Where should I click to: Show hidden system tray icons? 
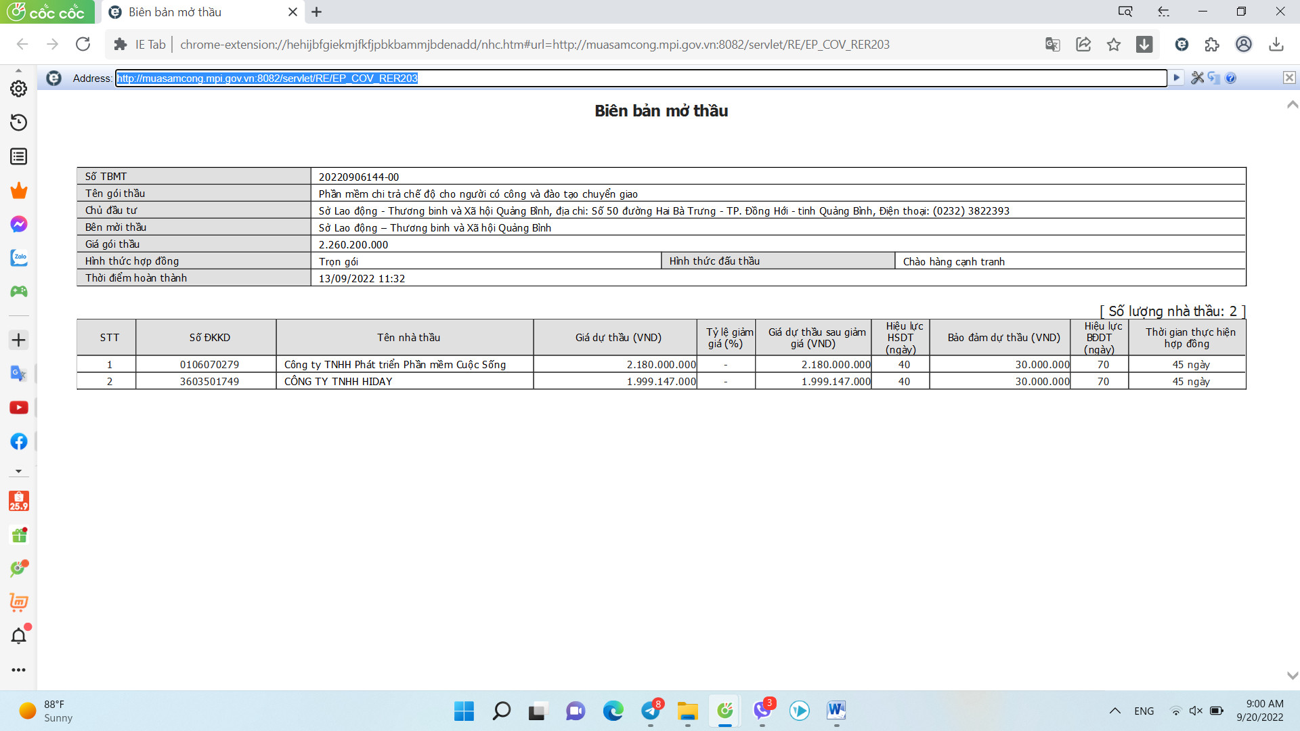[x=1114, y=711]
